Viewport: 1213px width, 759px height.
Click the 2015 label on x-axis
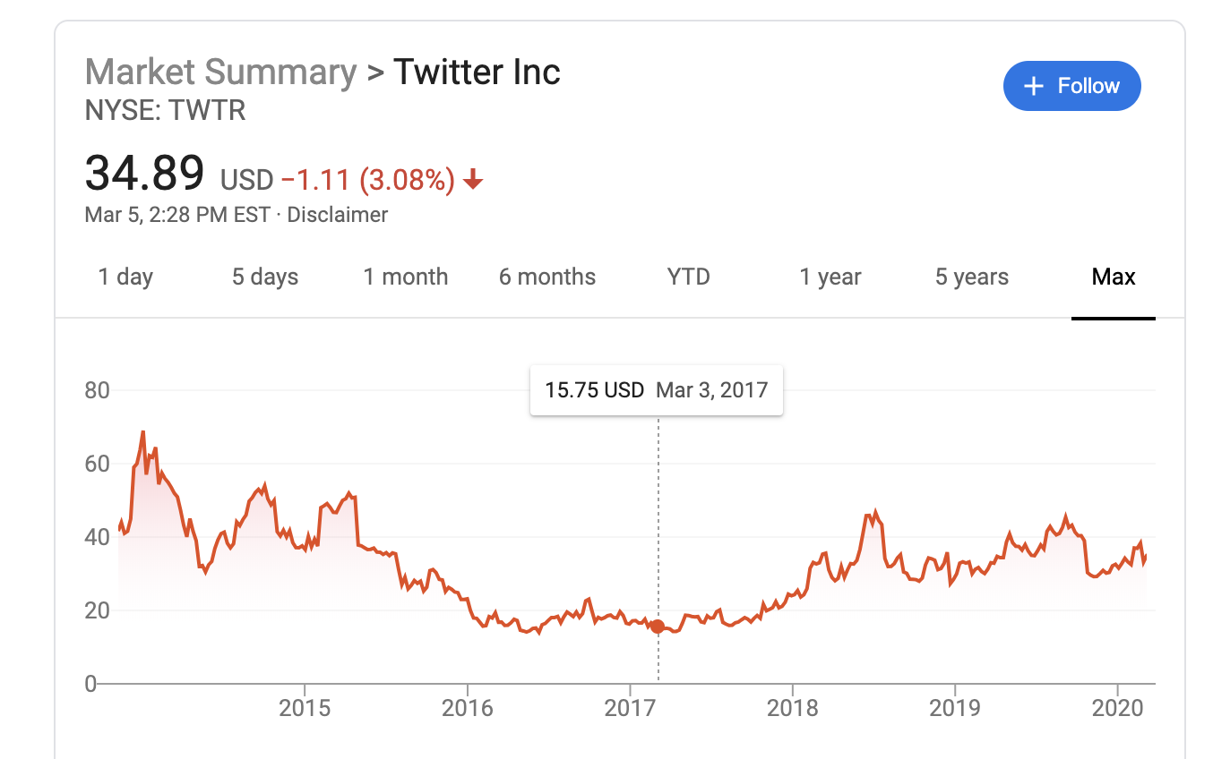pyautogui.click(x=305, y=708)
